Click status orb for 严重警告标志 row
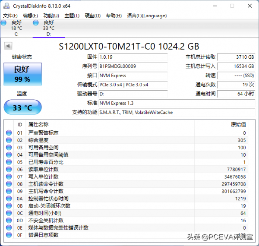This screenshot has width=259, height=246. [9, 133]
